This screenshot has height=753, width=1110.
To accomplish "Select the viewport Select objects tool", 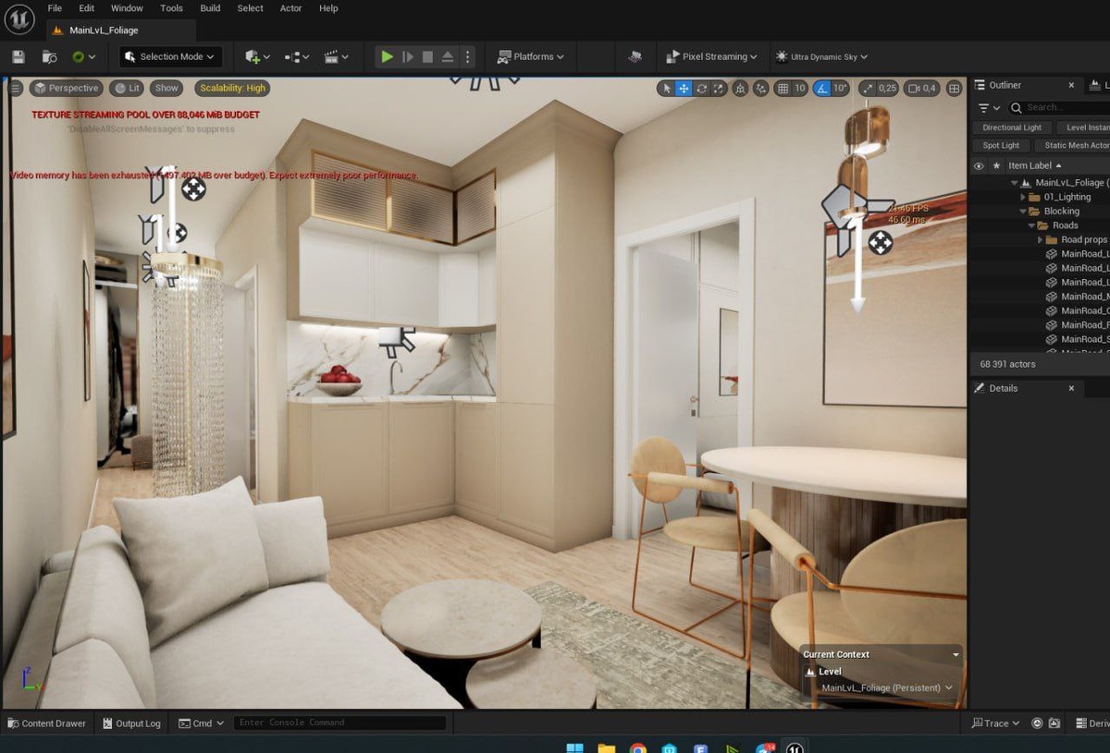I will (x=666, y=89).
